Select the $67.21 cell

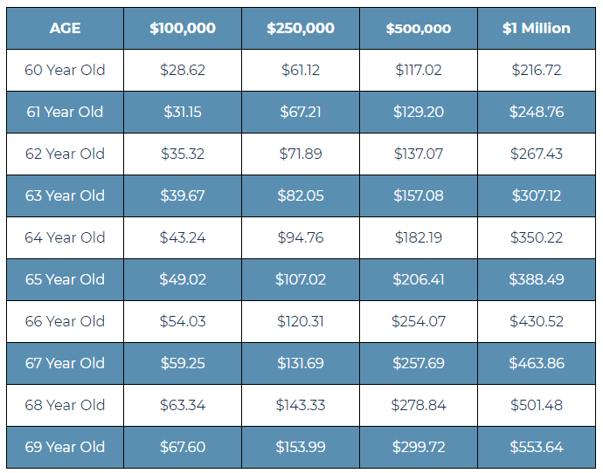pyautogui.click(x=301, y=112)
